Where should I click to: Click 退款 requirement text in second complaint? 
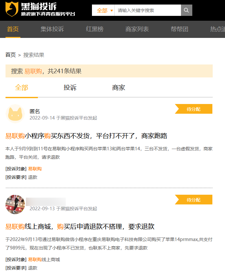pyautogui.click(x=33, y=268)
